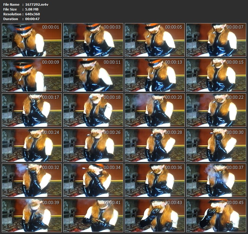Viewport: 248px width, 234px height.
Task: Open the frame at timestamp 00:00:26
Action: [x=93, y=145]
